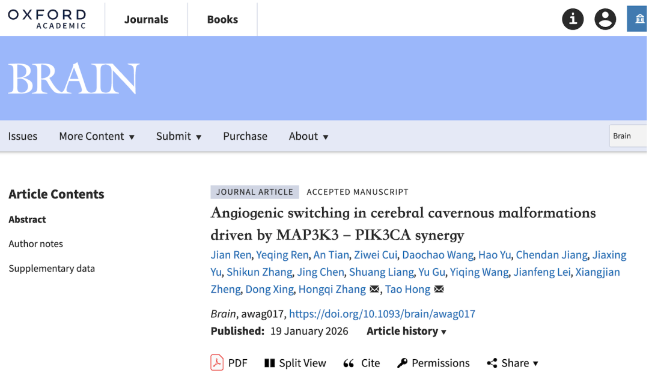The width and height of the screenshot is (649, 376).
Task: Download the article via PDF icon
Action: (x=217, y=363)
